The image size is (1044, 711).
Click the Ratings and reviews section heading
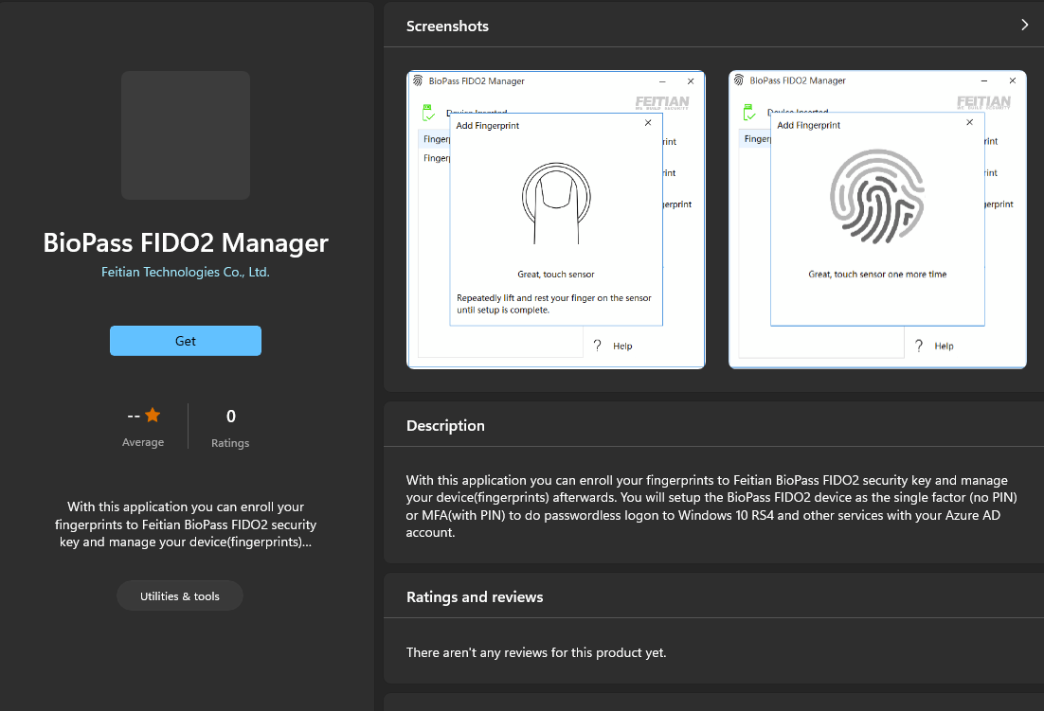(475, 597)
